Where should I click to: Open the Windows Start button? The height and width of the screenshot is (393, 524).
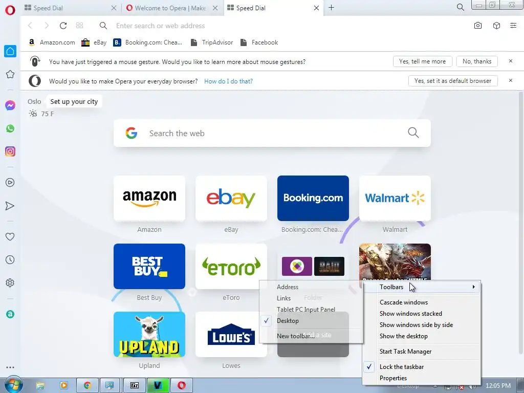13,385
